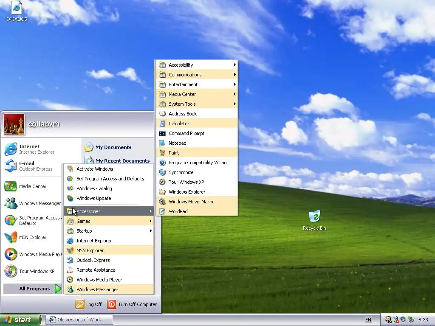Expand the Media Center submenu arrow
Image resolution: width=435 pixels, height=326 pixels.
pos(234,94)
